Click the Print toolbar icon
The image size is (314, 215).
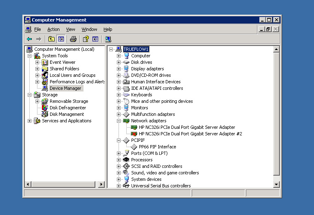(73, 39)
